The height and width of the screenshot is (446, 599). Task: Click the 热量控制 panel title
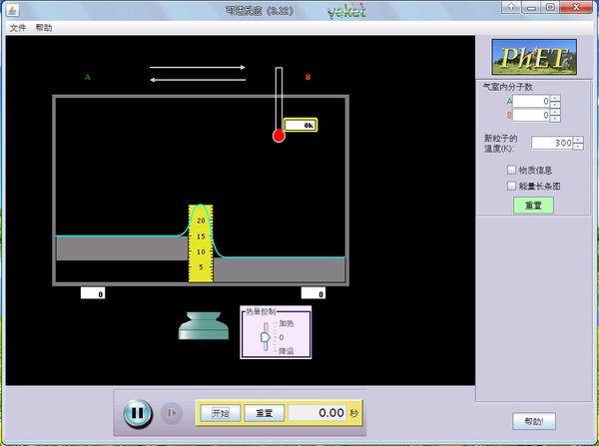click(261, 311)
